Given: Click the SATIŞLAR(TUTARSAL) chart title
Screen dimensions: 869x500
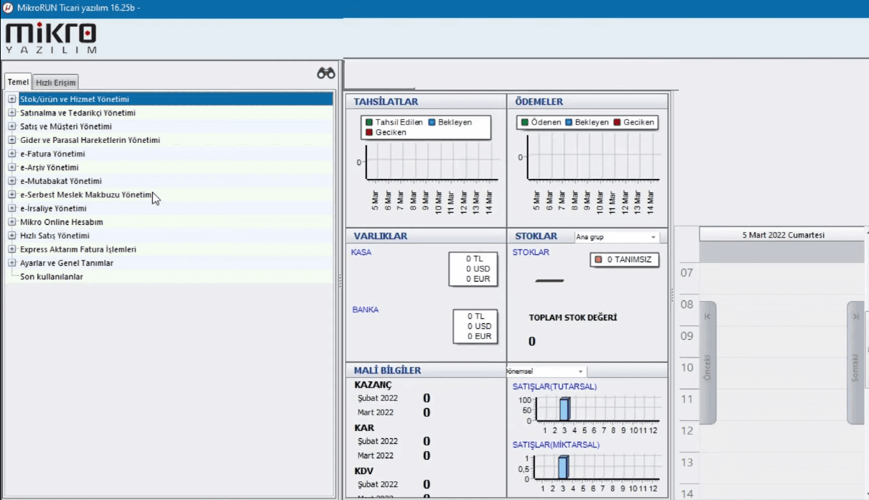Looking at the screenshot, I should point(554,386).
